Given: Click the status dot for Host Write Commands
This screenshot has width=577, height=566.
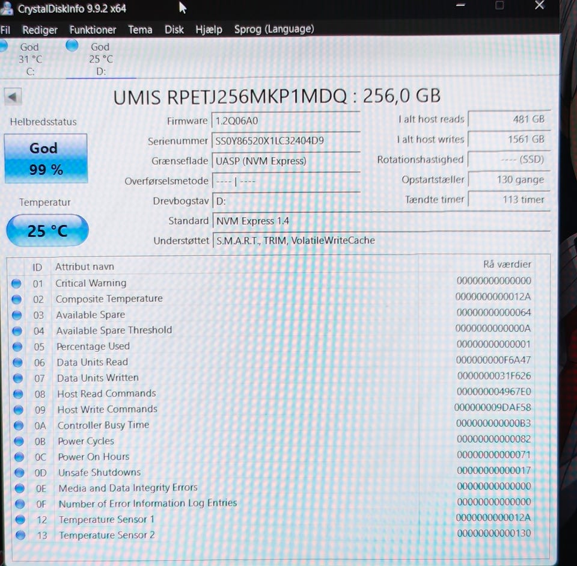Looking at the screenshot, I should pos(19,410).
